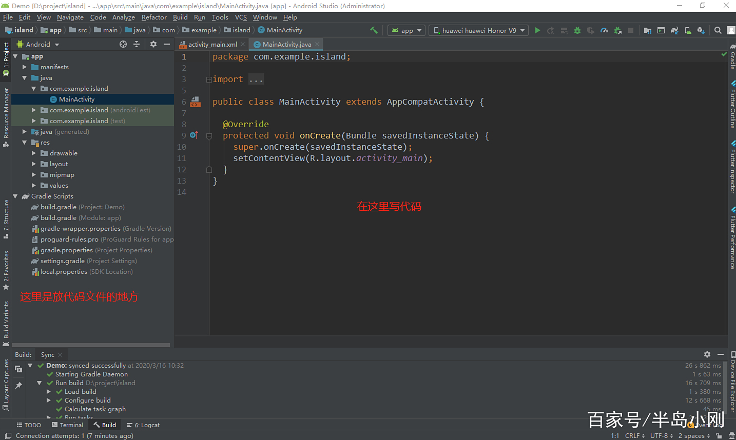Toggle the Build Variants side panel
This screenshot has height=440, width=736.
tap(6, 324)
